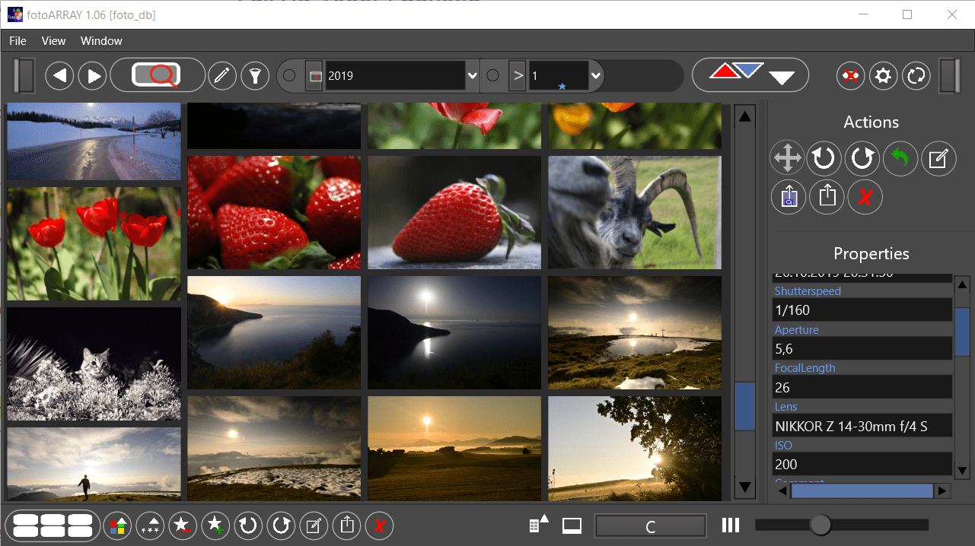Click the calendar icon beside year 2019
This screenshot has height=546, width=975.
[x=314, y=76]
